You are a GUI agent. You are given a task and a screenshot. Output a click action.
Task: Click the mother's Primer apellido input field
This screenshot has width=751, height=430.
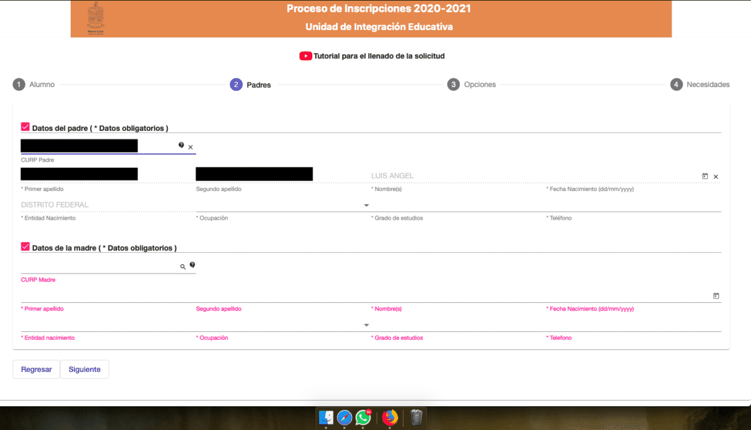point(106,295)
